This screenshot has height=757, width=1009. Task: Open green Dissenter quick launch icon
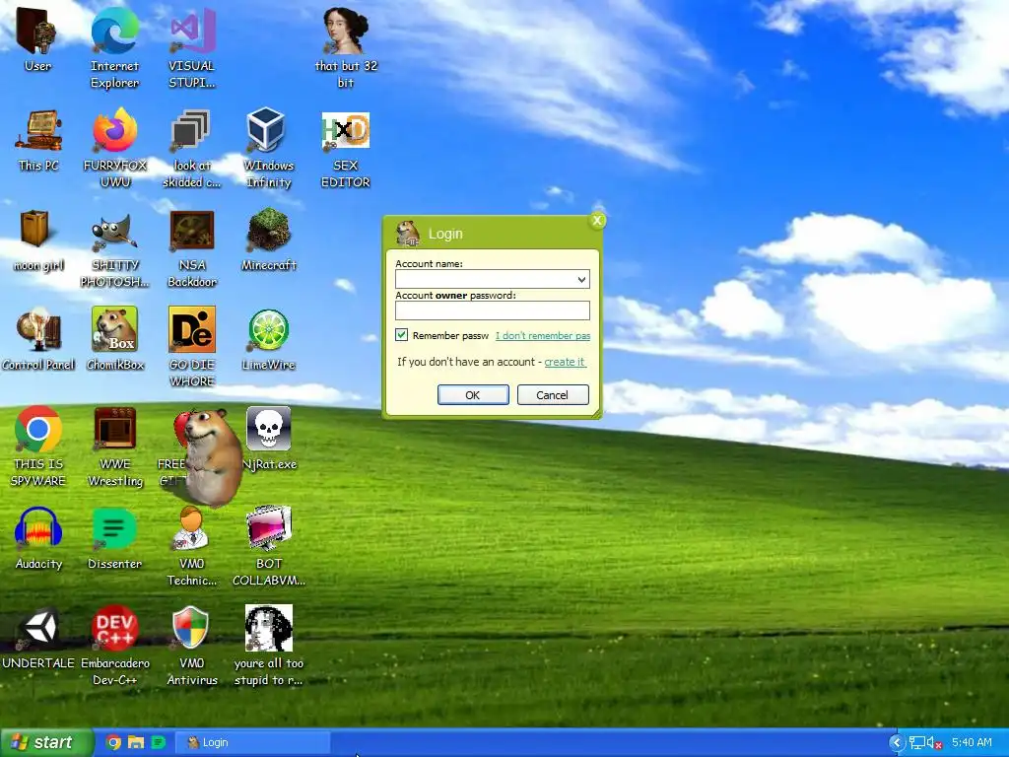159,743
